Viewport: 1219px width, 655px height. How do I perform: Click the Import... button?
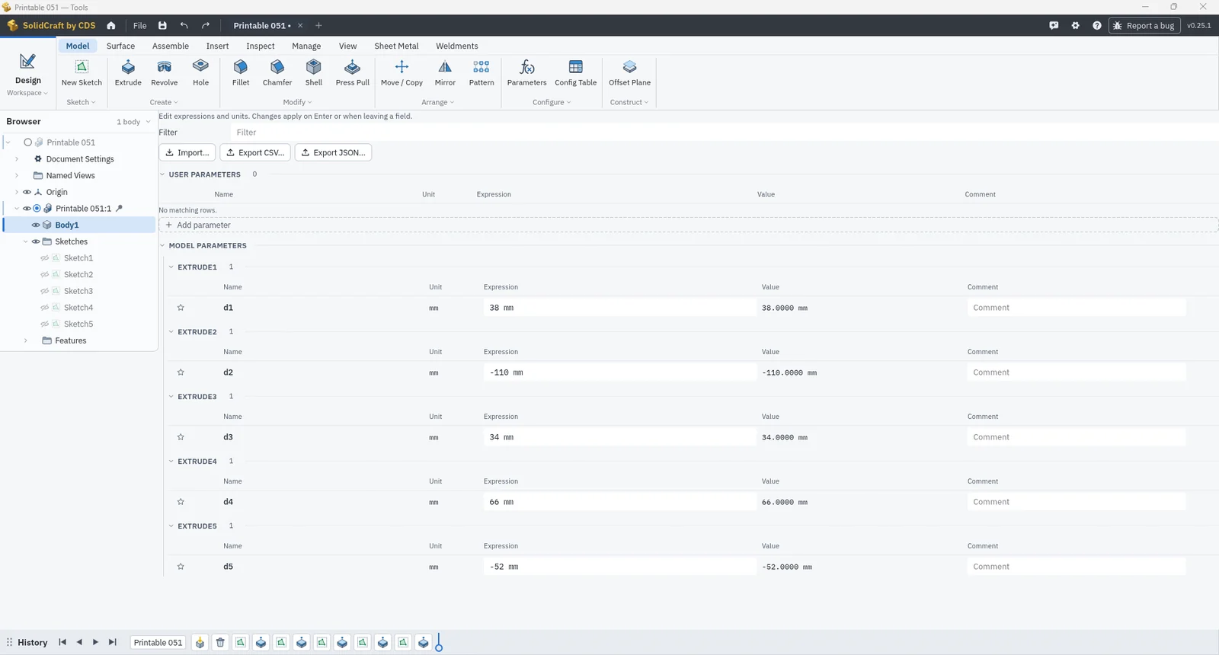pyautogui.click(x=187, y=152)
